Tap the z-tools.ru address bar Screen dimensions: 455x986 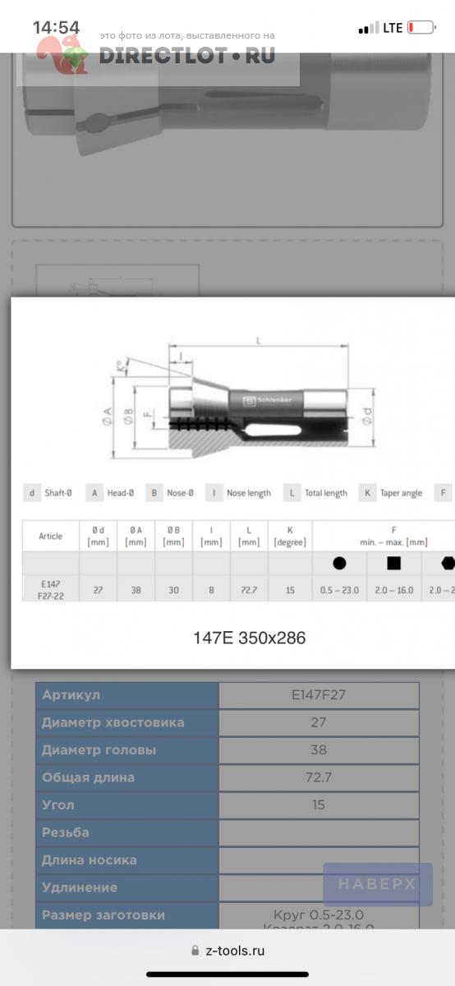point(227,950)
